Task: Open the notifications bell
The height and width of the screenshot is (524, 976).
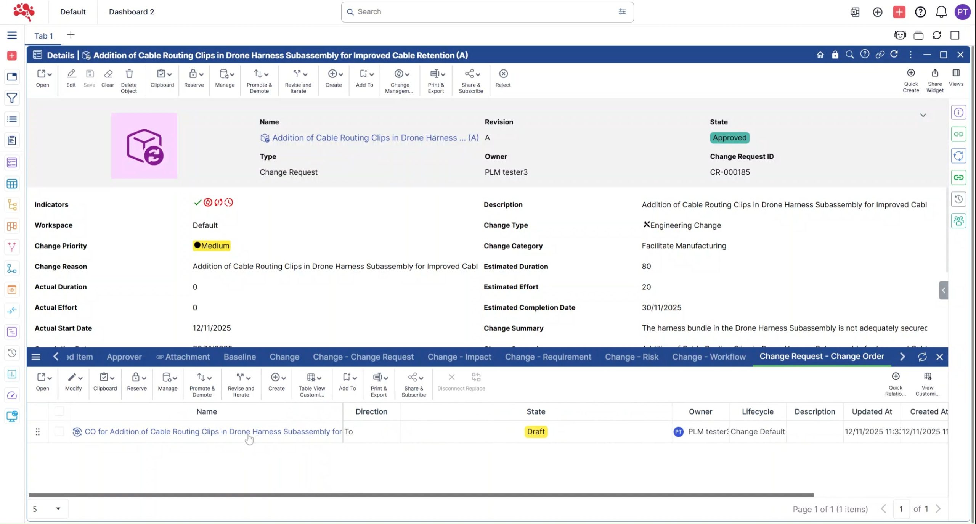Action: click(x=941, y=12)
